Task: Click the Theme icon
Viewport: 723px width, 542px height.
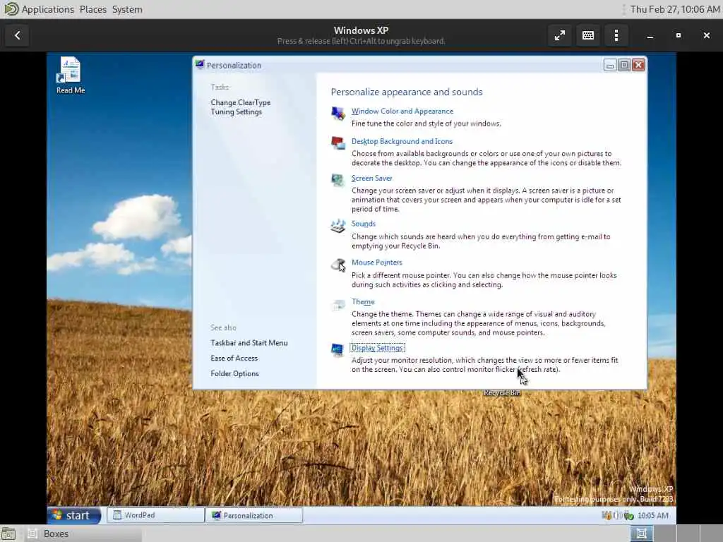Action: click(338, 304)
